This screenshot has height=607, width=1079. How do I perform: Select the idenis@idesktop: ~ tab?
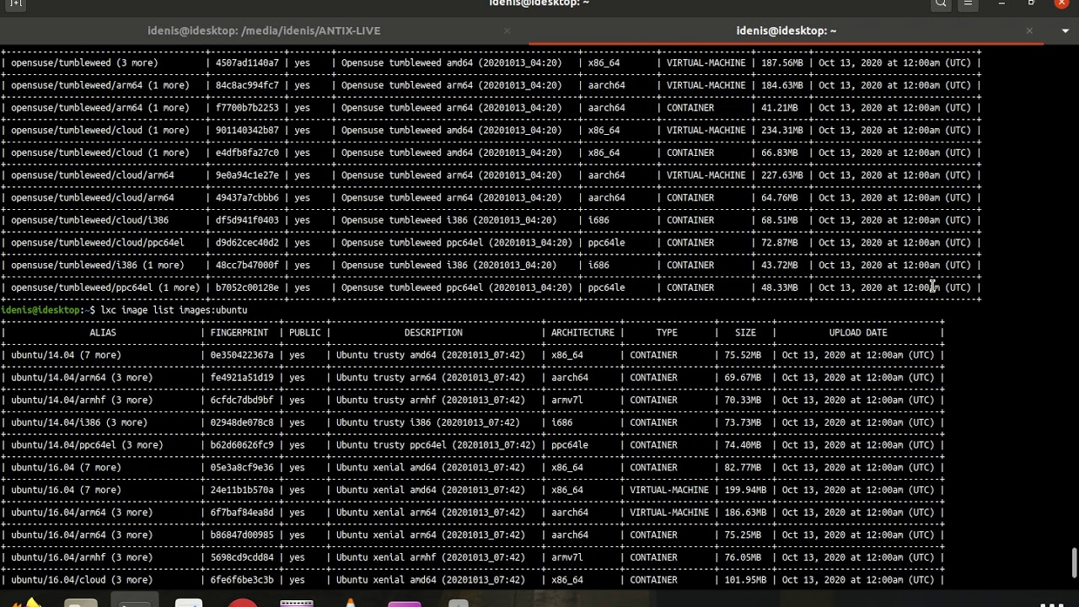(x=786, y=30)
